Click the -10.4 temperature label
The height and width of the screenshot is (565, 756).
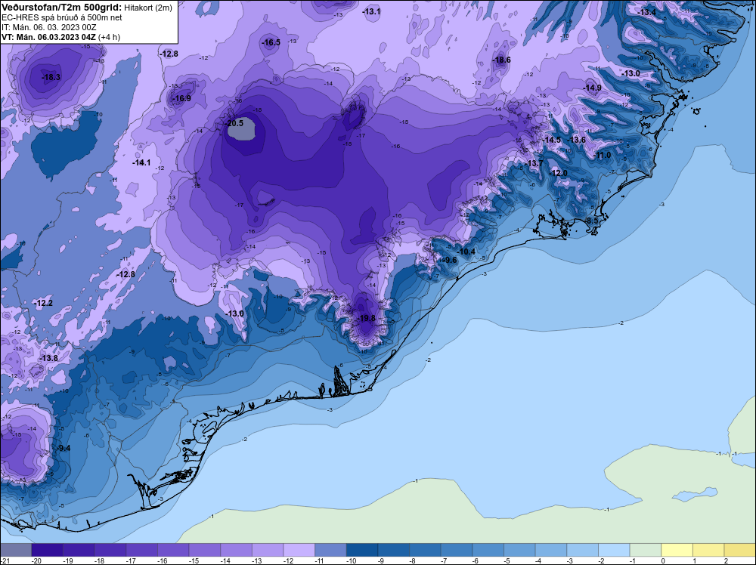466,252
